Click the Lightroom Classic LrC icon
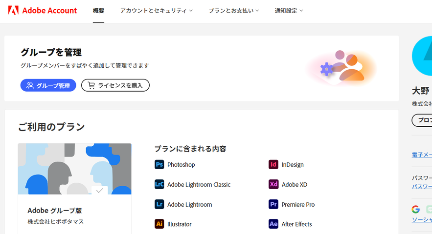The image size is (432, 234). click(x=159, y=184)
